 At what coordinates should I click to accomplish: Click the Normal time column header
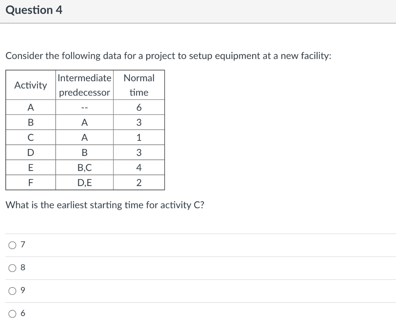coord(138,85)
